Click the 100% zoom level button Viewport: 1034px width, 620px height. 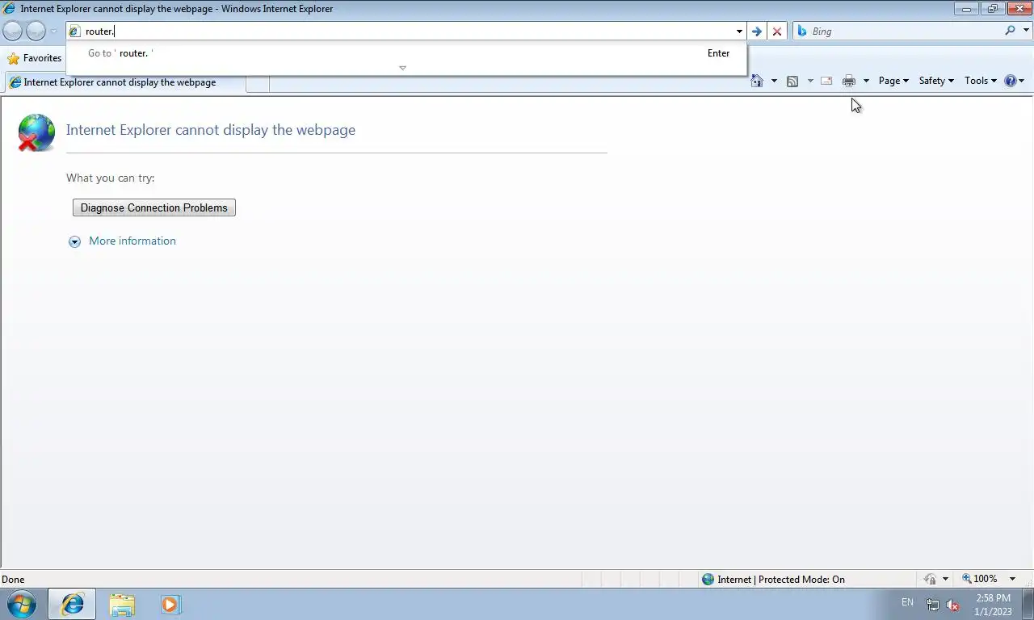pyautogui.click(x=979, y=579)
